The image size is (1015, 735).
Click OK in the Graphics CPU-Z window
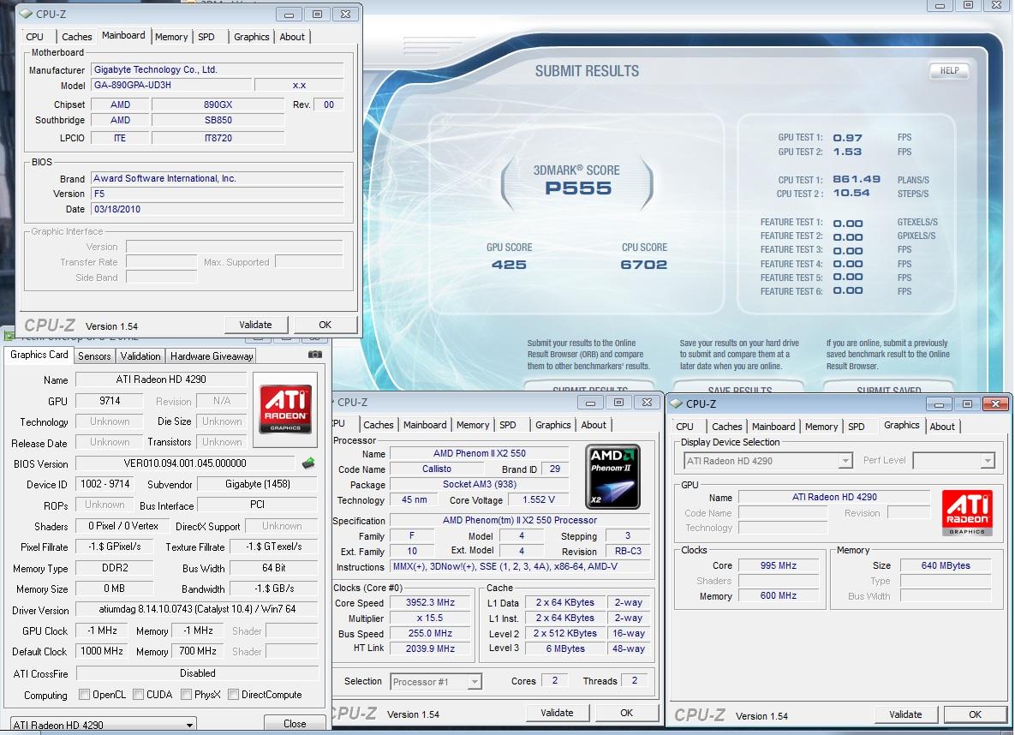point(975,714)
